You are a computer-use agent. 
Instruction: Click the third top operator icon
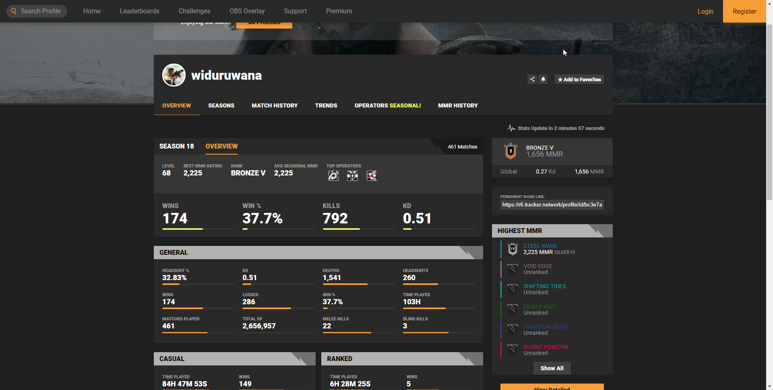pos(372,176)
